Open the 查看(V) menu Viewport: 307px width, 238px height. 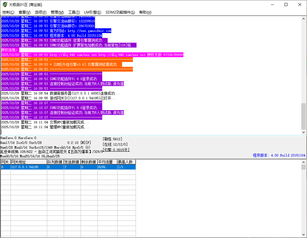[24, 12]
